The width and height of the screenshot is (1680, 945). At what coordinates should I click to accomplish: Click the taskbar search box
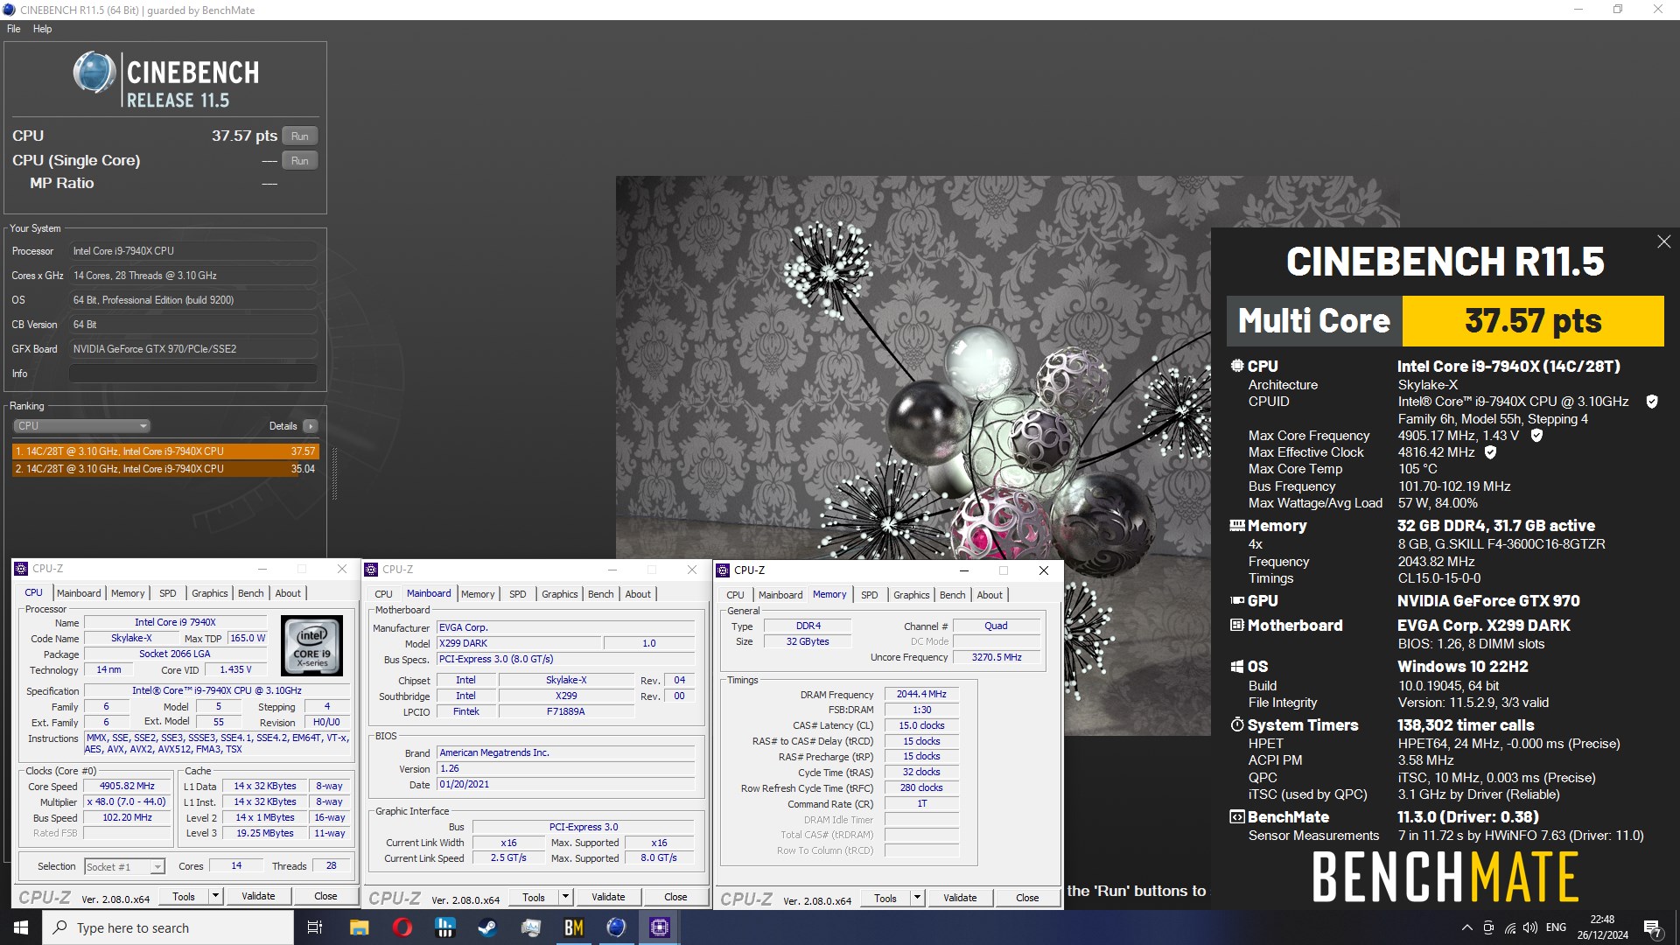(168, 927)
